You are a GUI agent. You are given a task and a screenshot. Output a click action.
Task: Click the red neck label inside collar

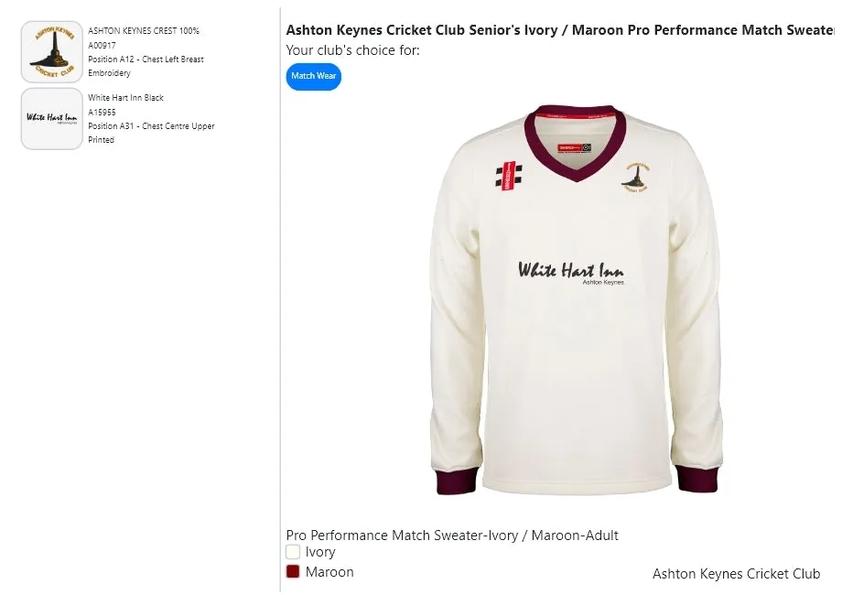[x=575, y=146]
